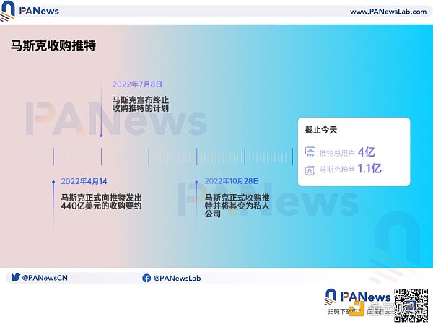This screenshot has width=433, height=324.
Task: Click the 马斯克宣布终止收购推特的计划 text
Action: [x=140, y=103]
